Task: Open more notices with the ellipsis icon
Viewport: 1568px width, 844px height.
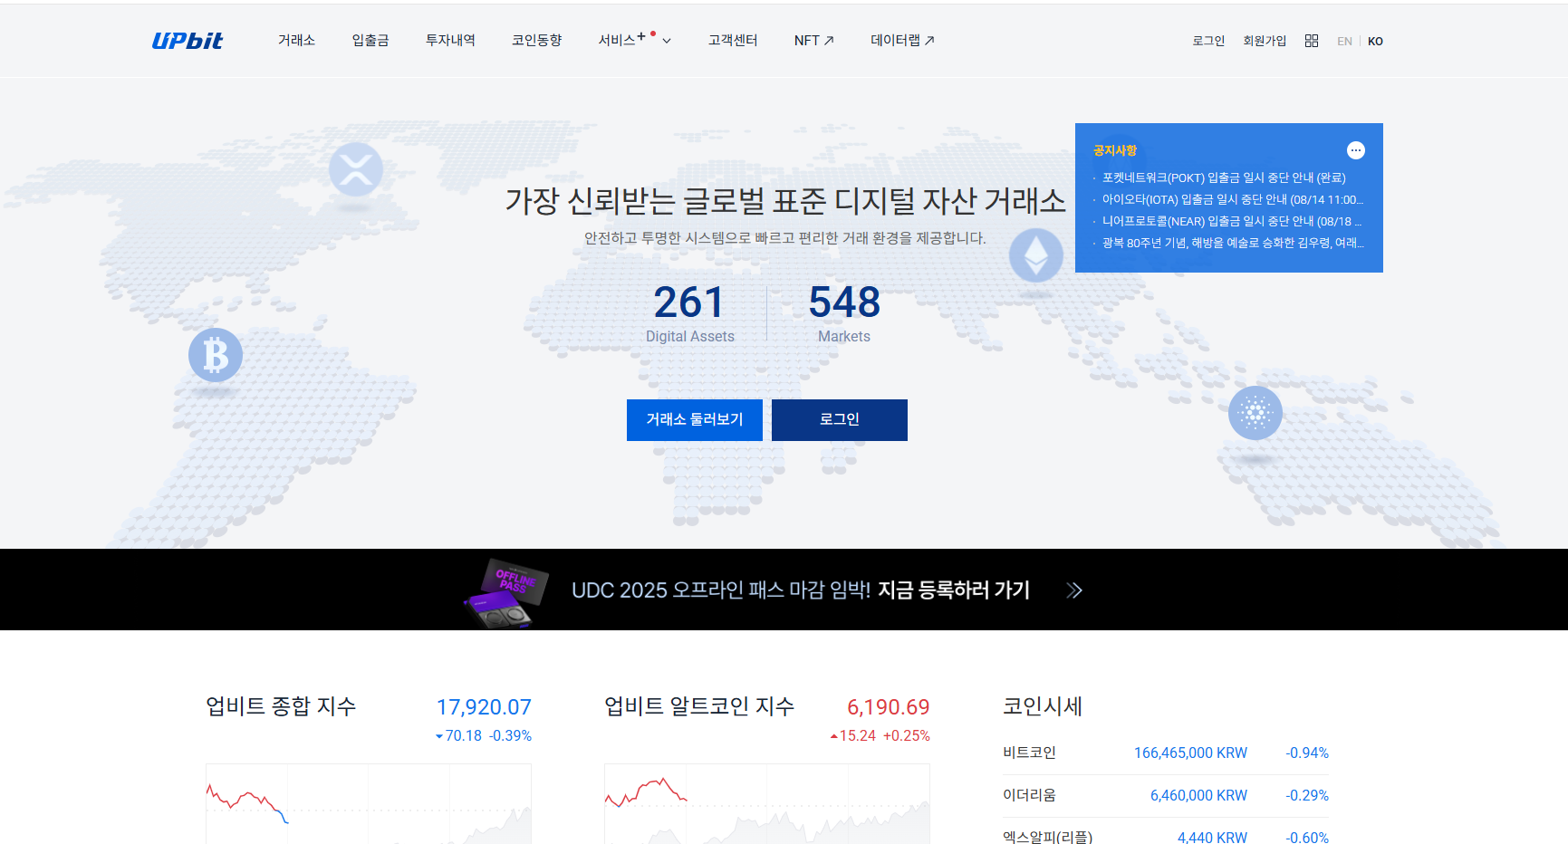Action: [1356, 150]
